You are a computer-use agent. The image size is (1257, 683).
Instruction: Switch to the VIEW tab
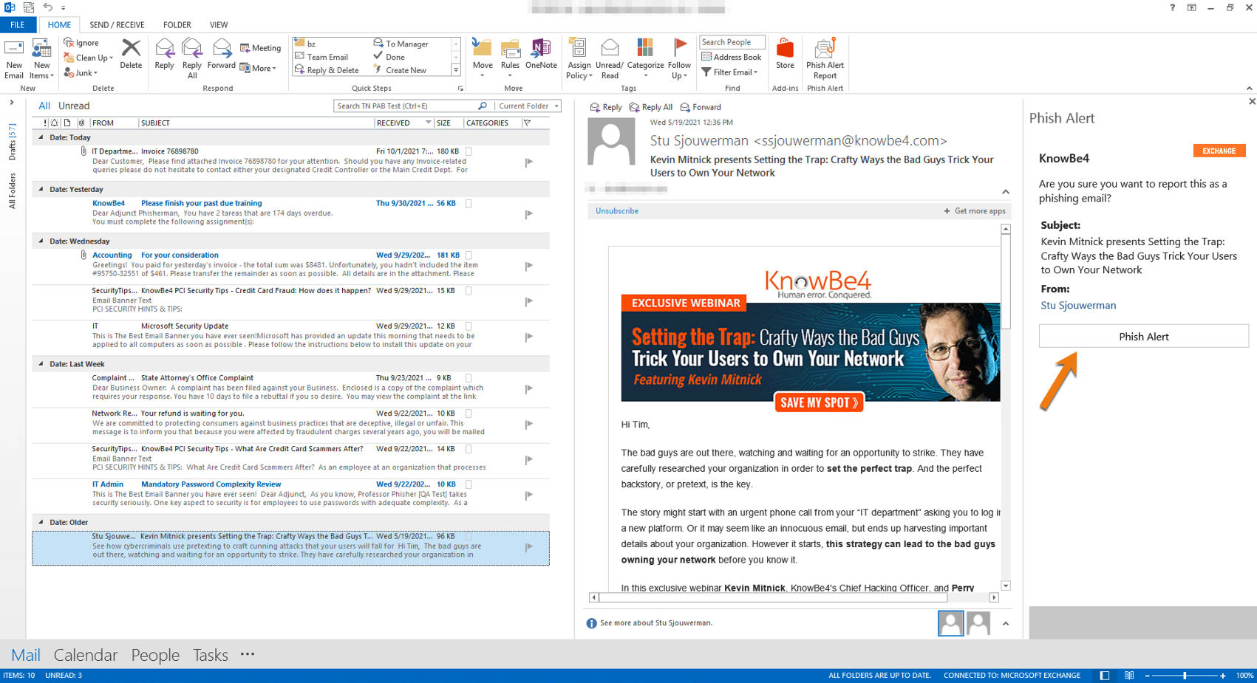click(219, 24)
